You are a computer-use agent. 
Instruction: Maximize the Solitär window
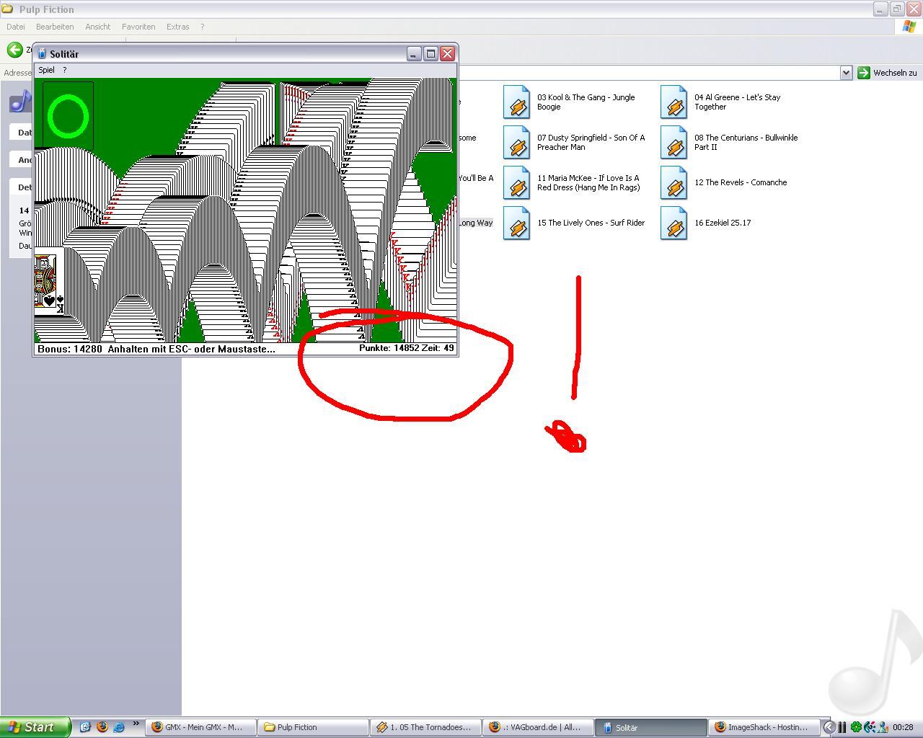[430, 54]
